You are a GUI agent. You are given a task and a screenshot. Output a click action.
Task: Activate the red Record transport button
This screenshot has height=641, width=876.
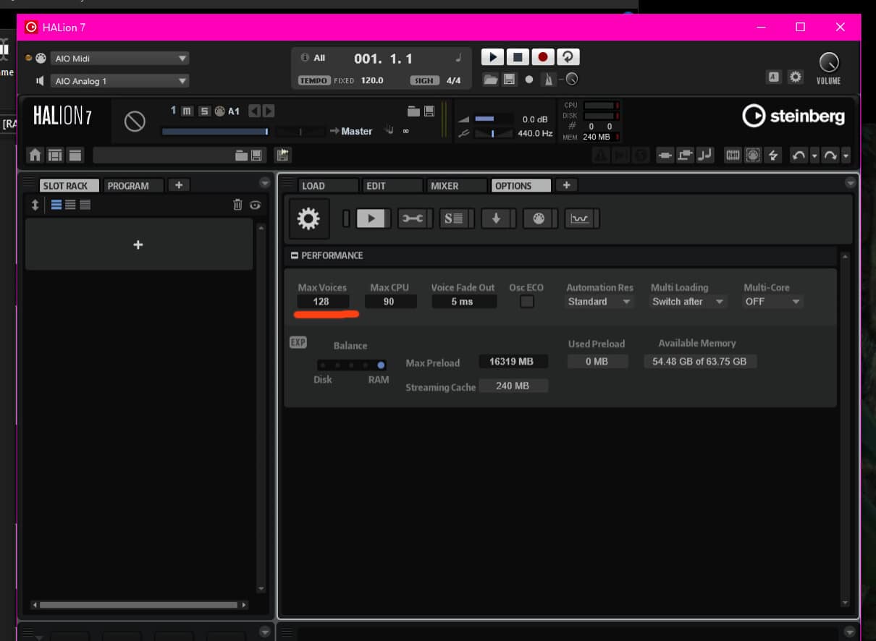point(543,56)
